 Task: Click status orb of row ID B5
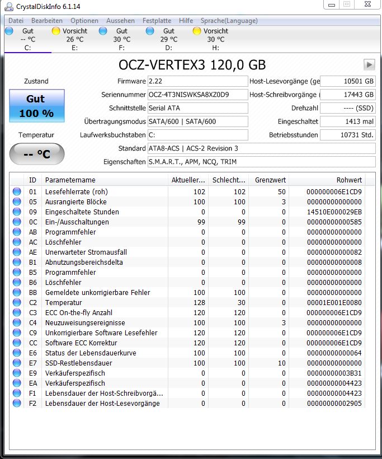(17, 272)
